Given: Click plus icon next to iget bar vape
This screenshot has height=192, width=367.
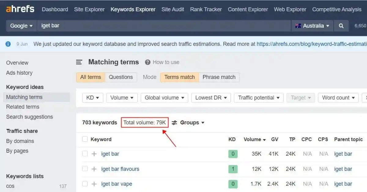Looking at the screenshot, I should click(x=94, y=184).
